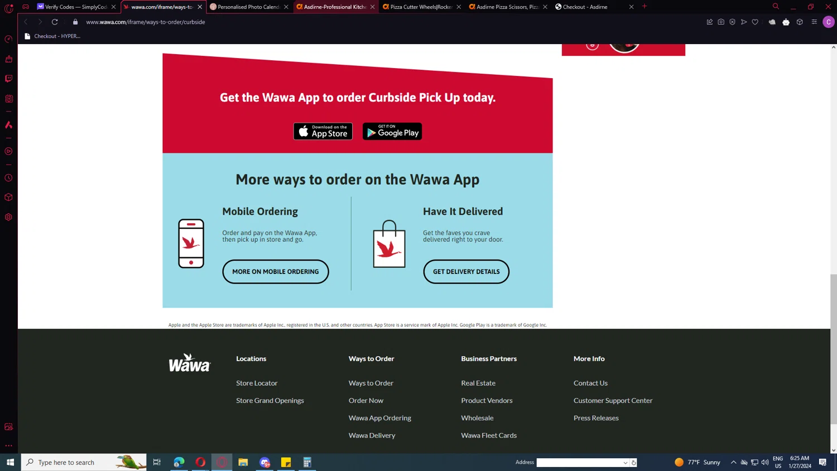This screenshot has width=837, height=471.
Task: Open Product Vendors footer link
Action: [487, 400]
